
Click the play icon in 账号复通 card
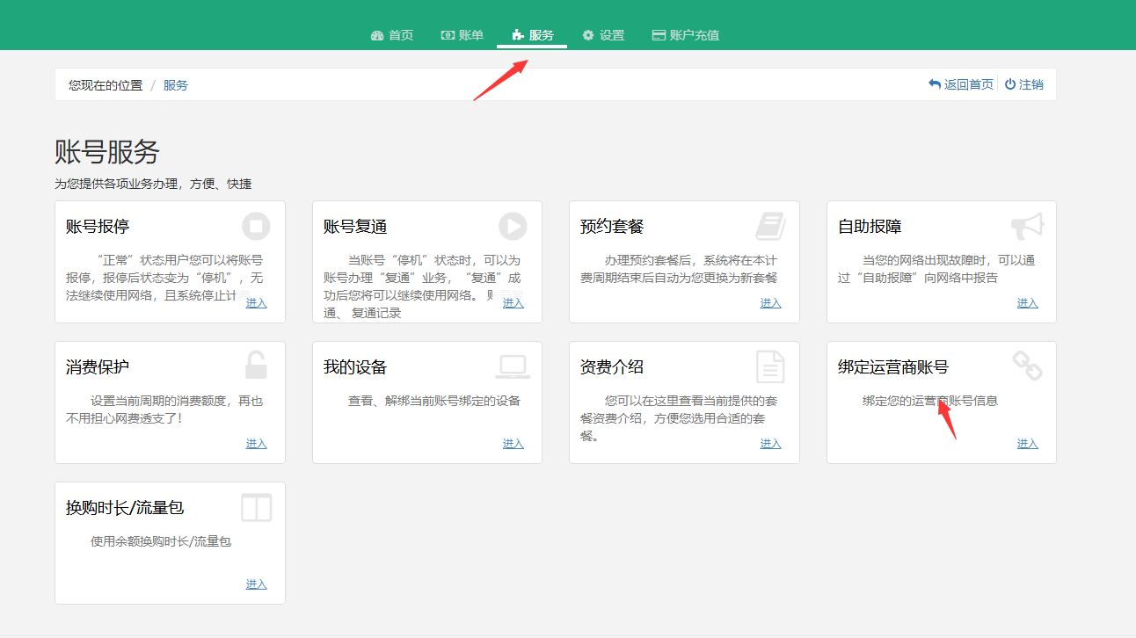click(513, 226)
